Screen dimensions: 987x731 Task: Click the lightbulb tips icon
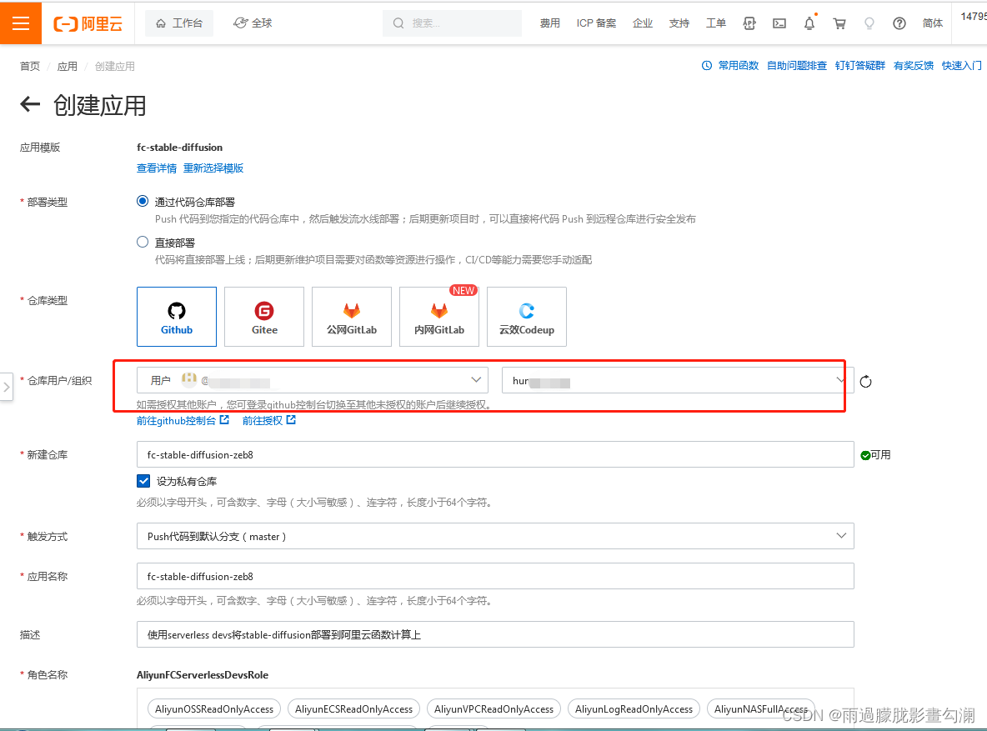pyautogui.click(x=869, y=23)
